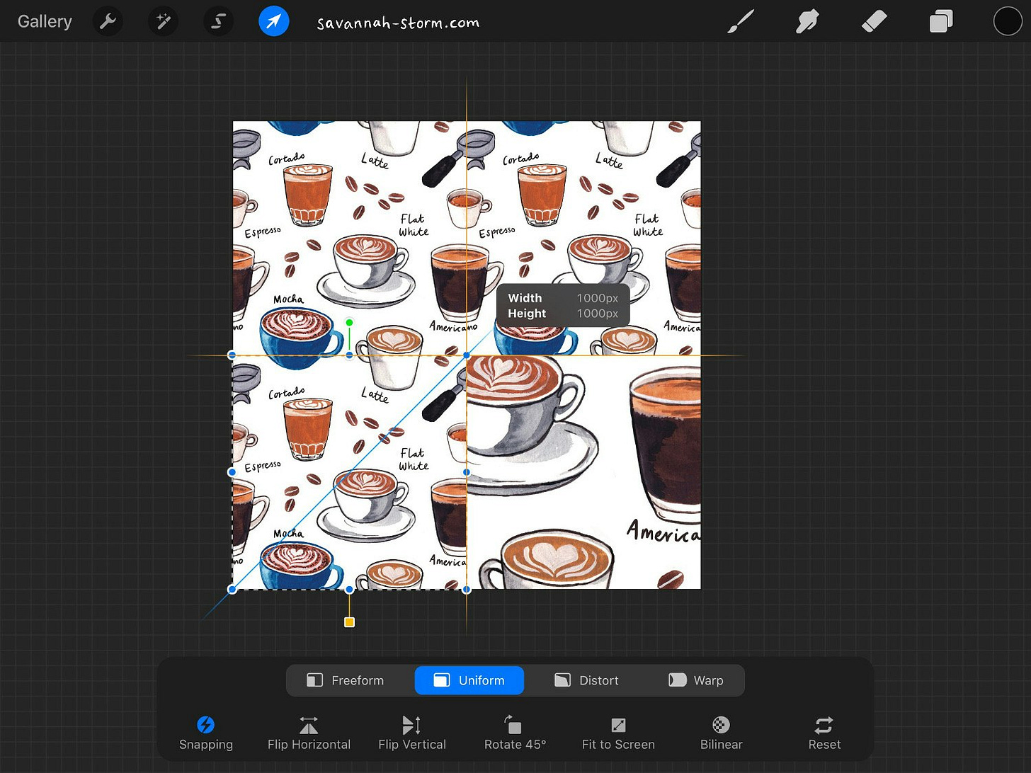
Task: Select the Transform arrow tool
Action: (x=274, y=21)
